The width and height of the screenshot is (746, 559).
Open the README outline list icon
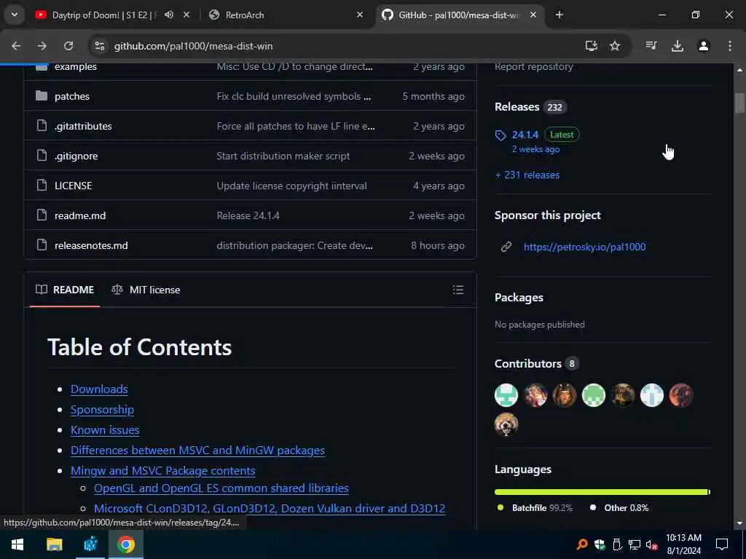[x=458, y=290]
